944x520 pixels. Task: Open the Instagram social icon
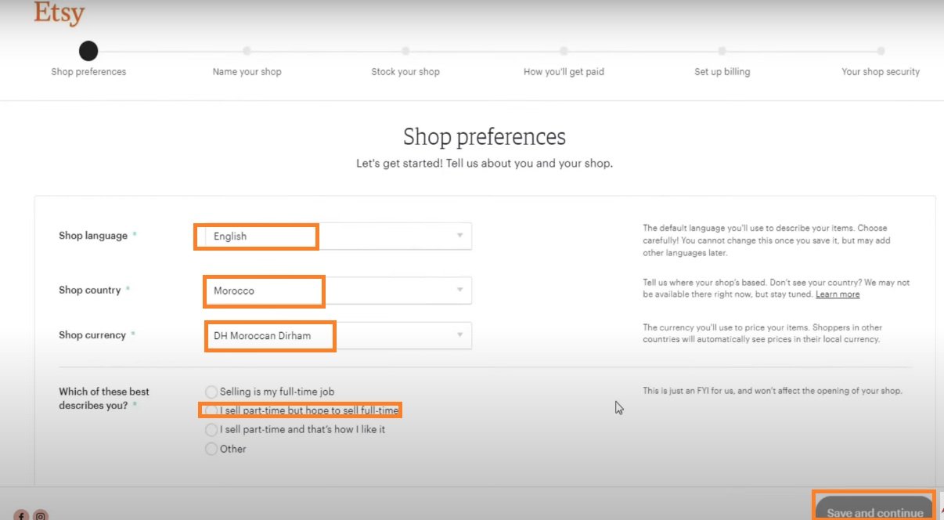(41, 515)
